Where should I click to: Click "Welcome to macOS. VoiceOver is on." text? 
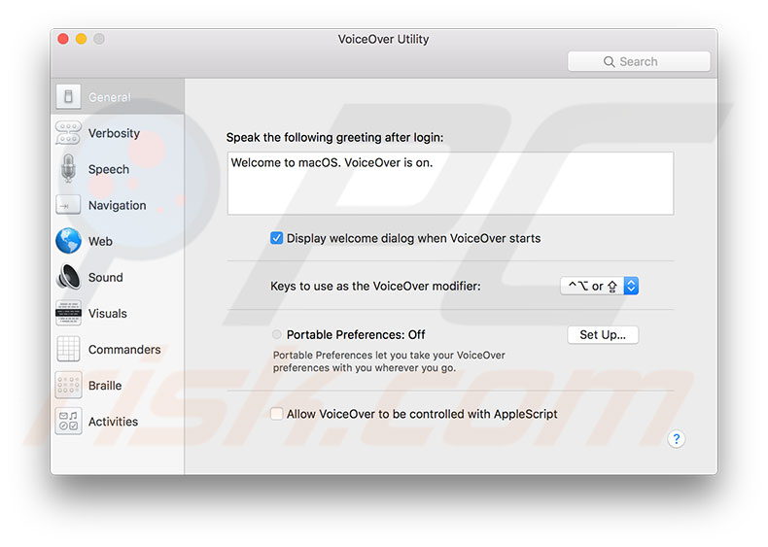click(x=332, y=162)
